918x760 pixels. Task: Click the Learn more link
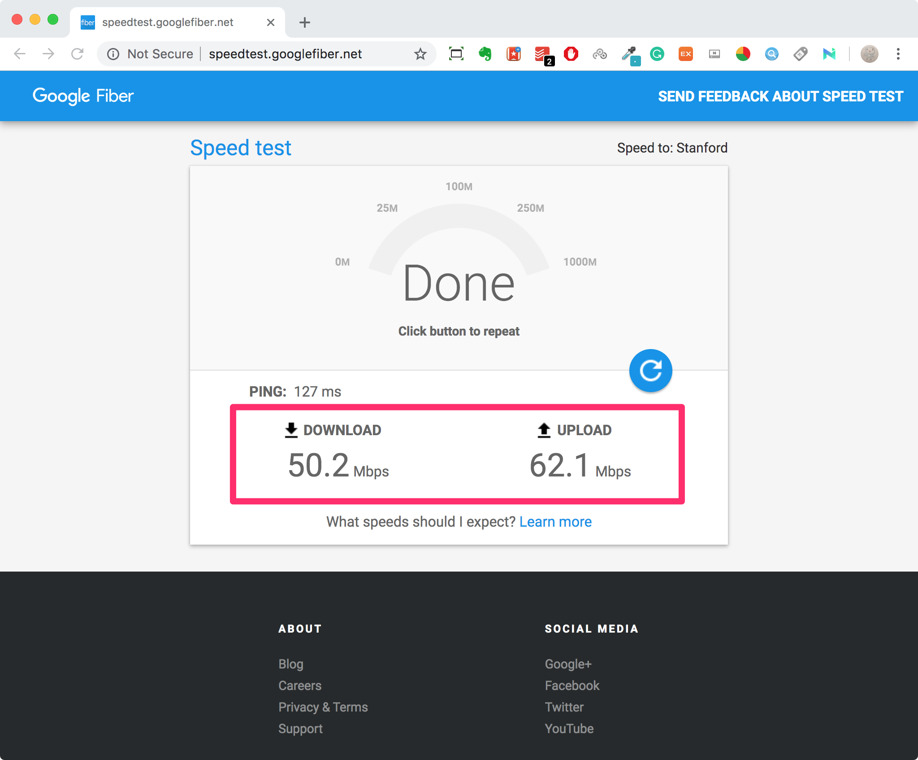pyautogui.click(x=555, y=522)
